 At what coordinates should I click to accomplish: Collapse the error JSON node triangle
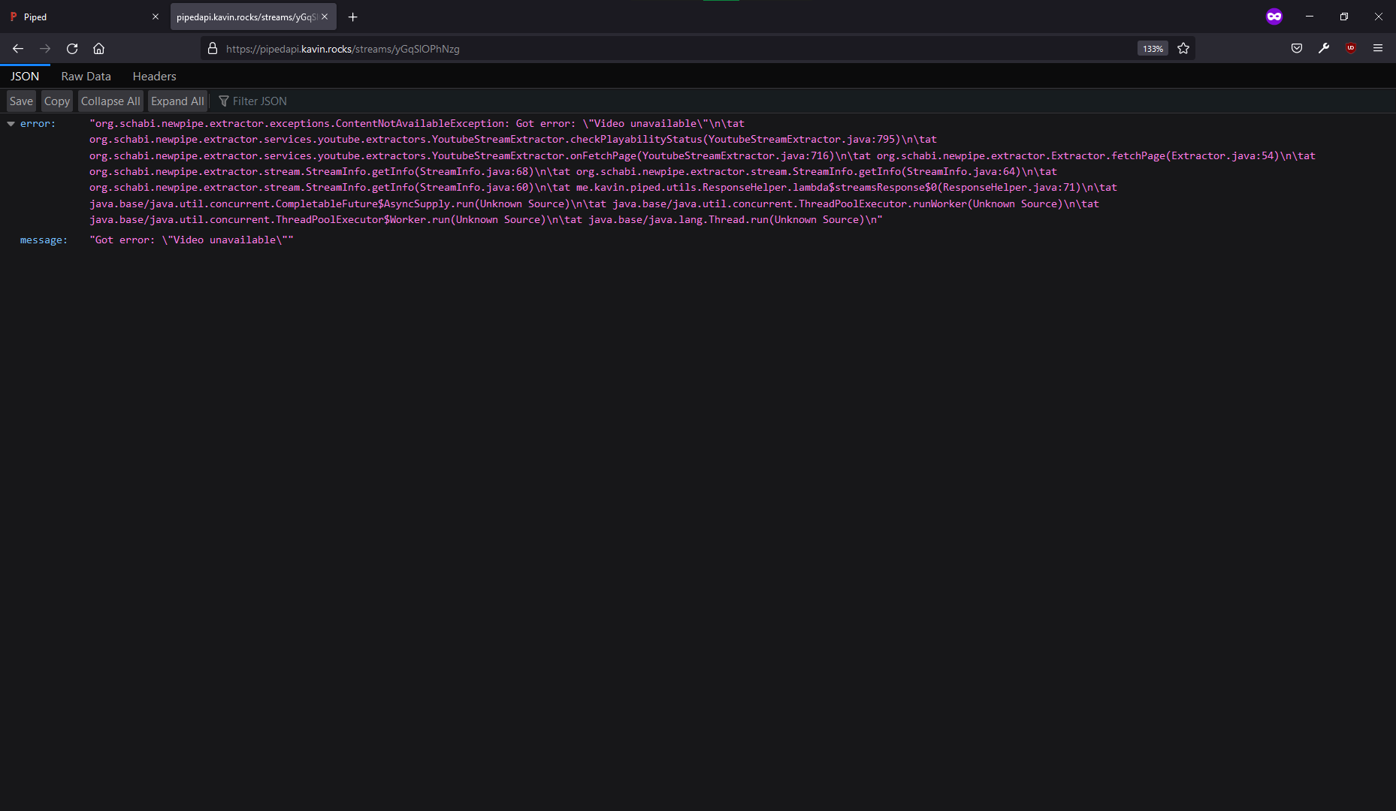(x=10, y=123)
